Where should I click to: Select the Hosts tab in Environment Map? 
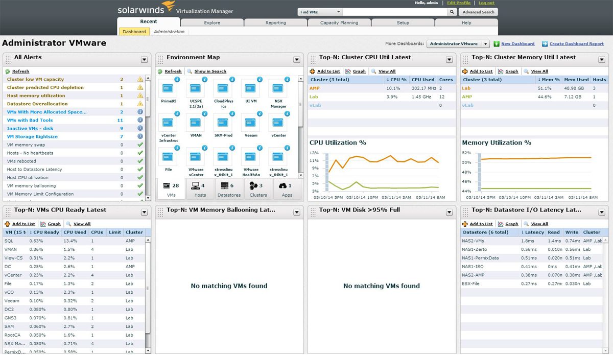[x=199, y=189]
